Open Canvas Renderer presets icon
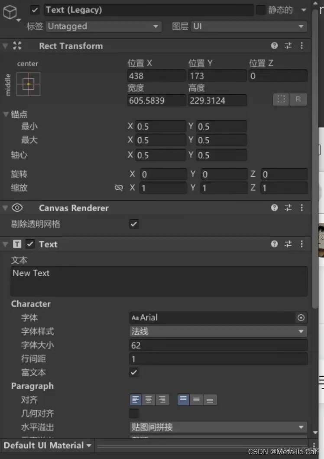 (288, 208)
